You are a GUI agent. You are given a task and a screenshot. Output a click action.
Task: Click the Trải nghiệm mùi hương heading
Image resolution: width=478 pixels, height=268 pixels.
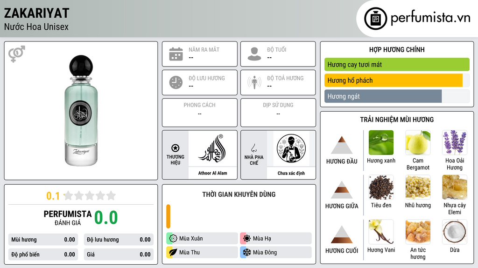397,120
